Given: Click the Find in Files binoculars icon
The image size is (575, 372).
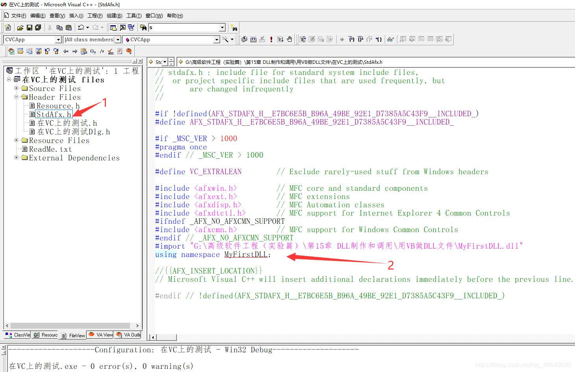Looking at the screenshot, I should coord(143,28).
